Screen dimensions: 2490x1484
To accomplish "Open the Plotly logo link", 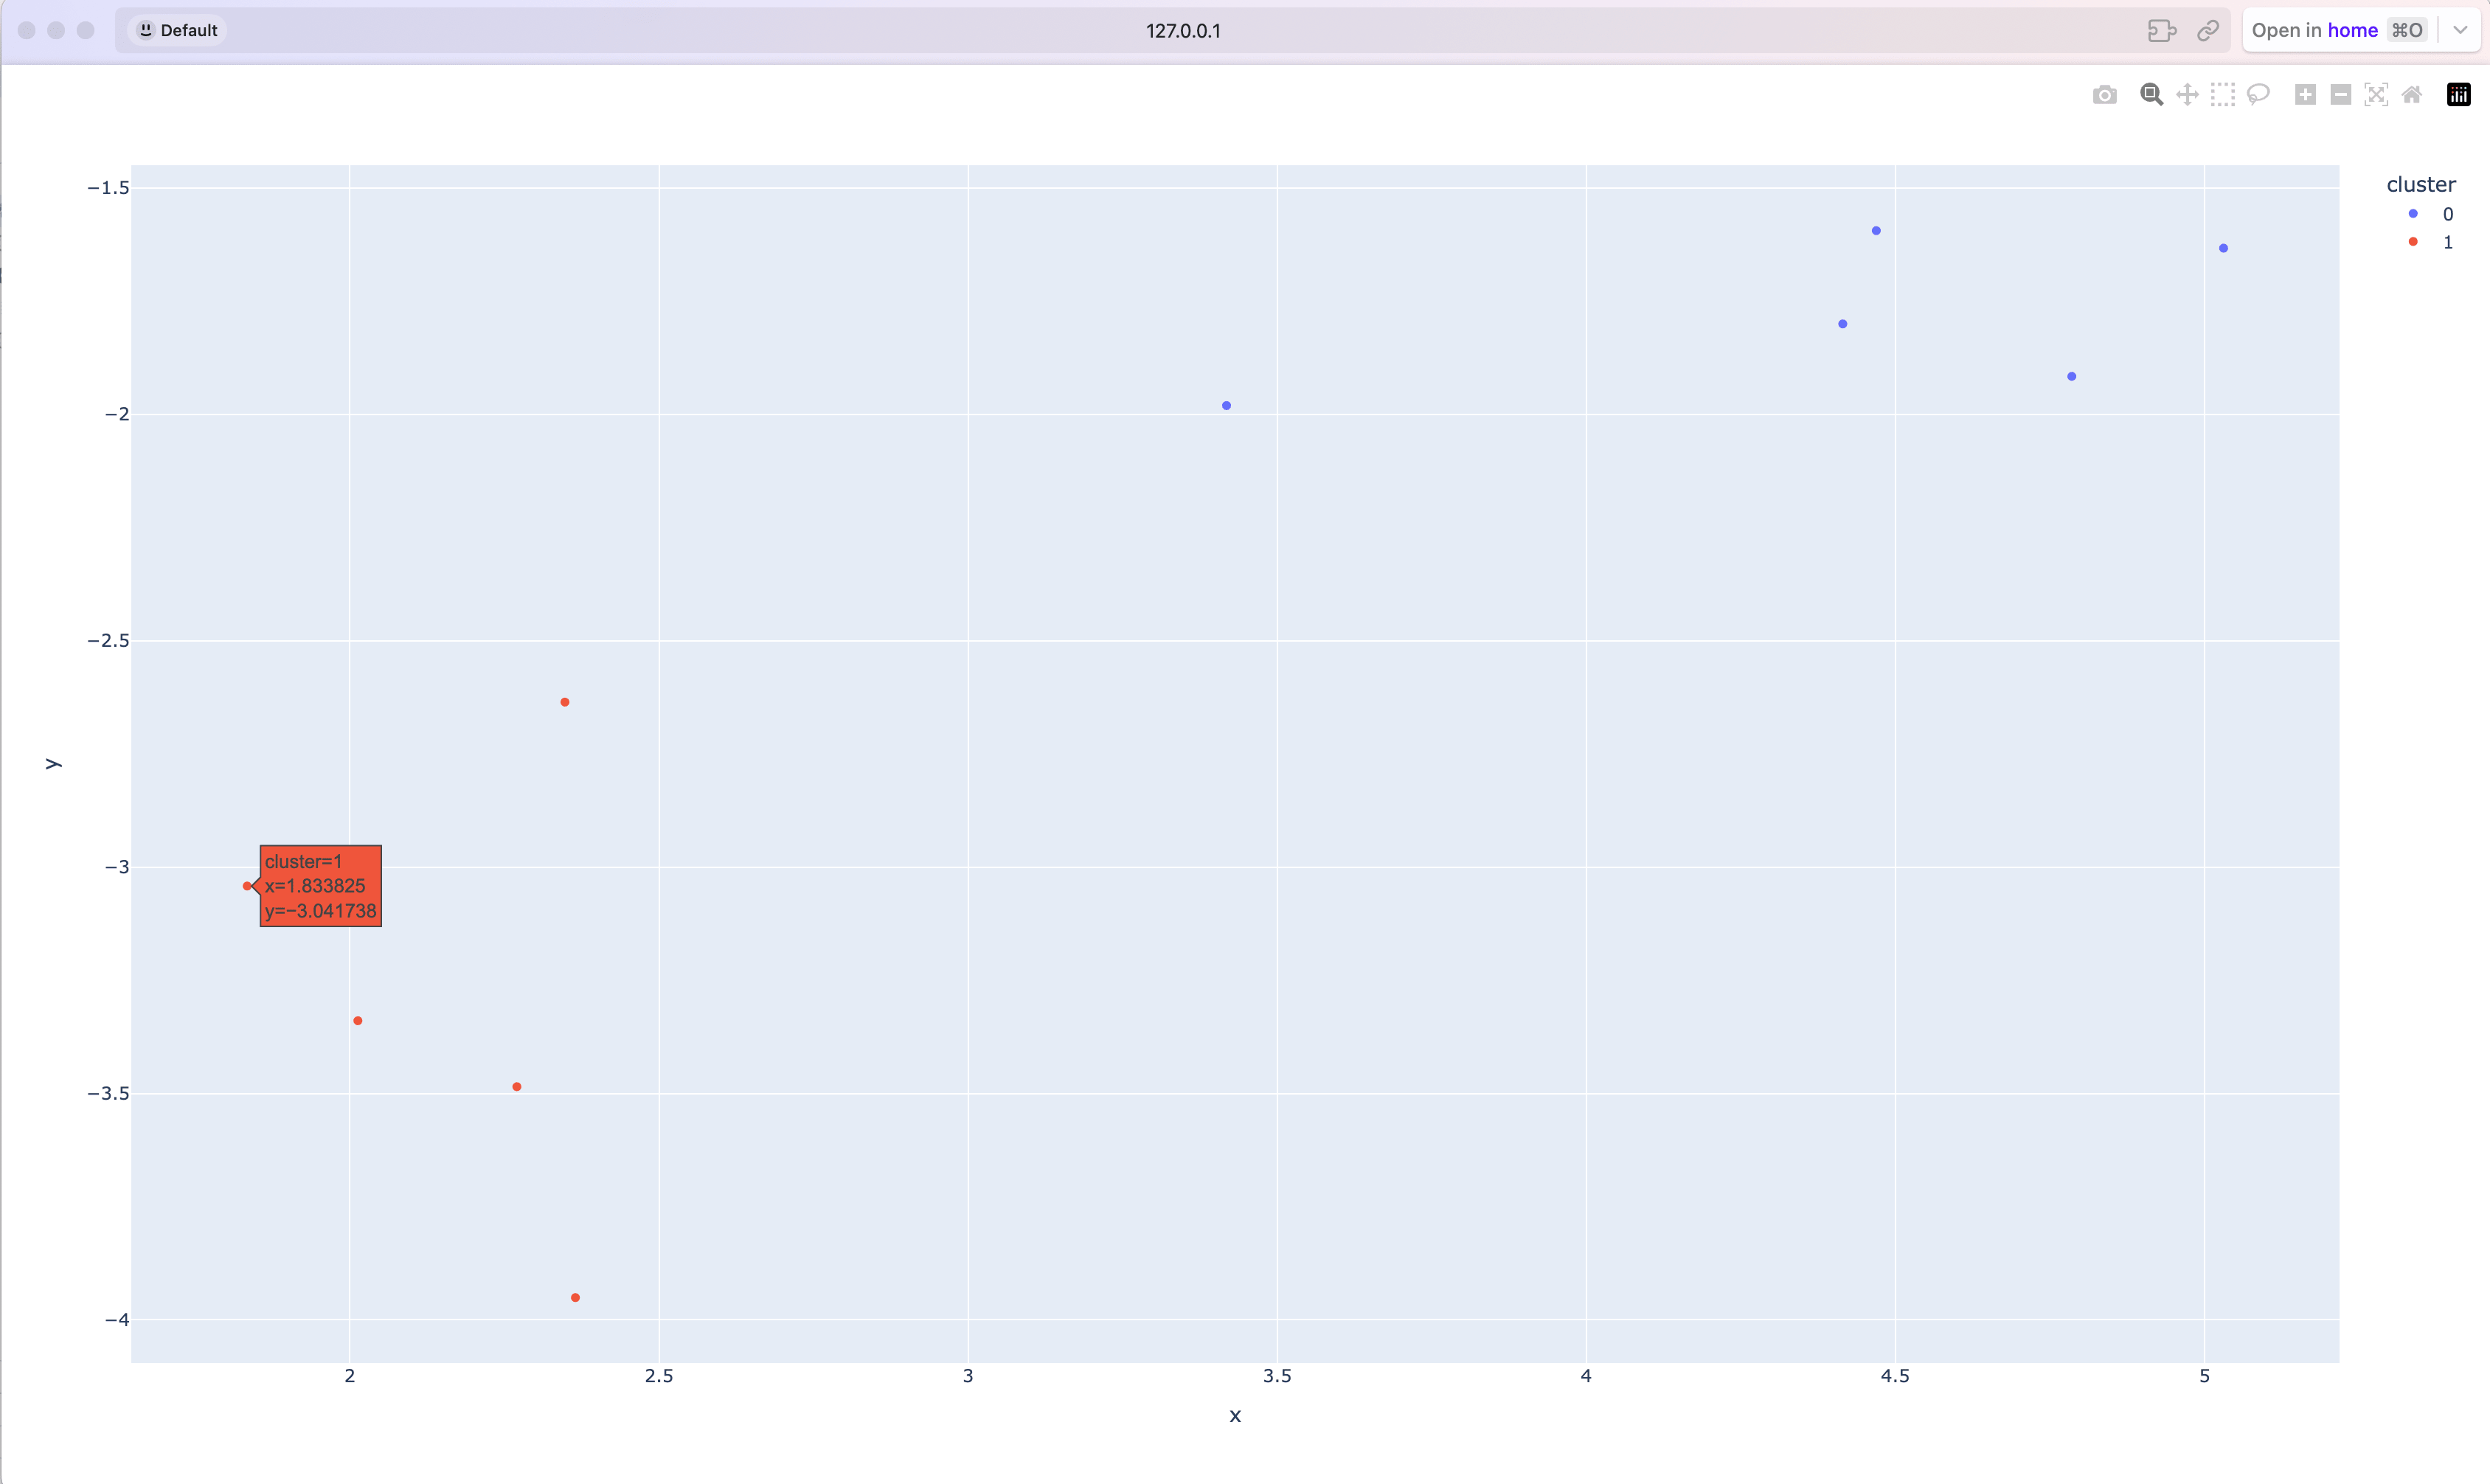I will (2458, 95).
